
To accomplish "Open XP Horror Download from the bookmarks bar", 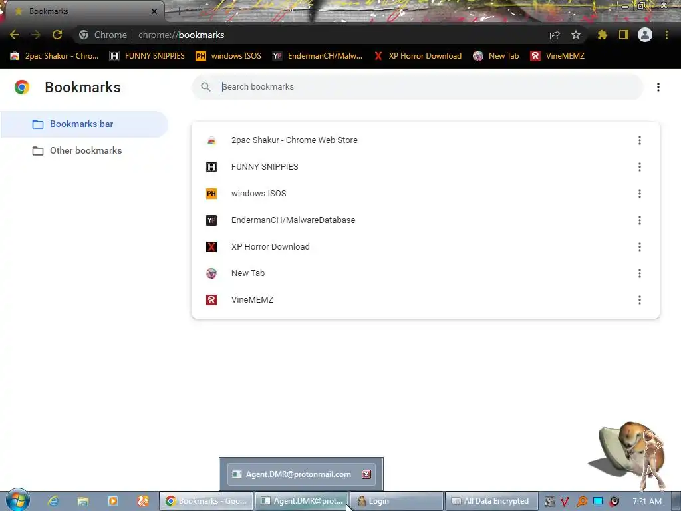I will 418,56.
